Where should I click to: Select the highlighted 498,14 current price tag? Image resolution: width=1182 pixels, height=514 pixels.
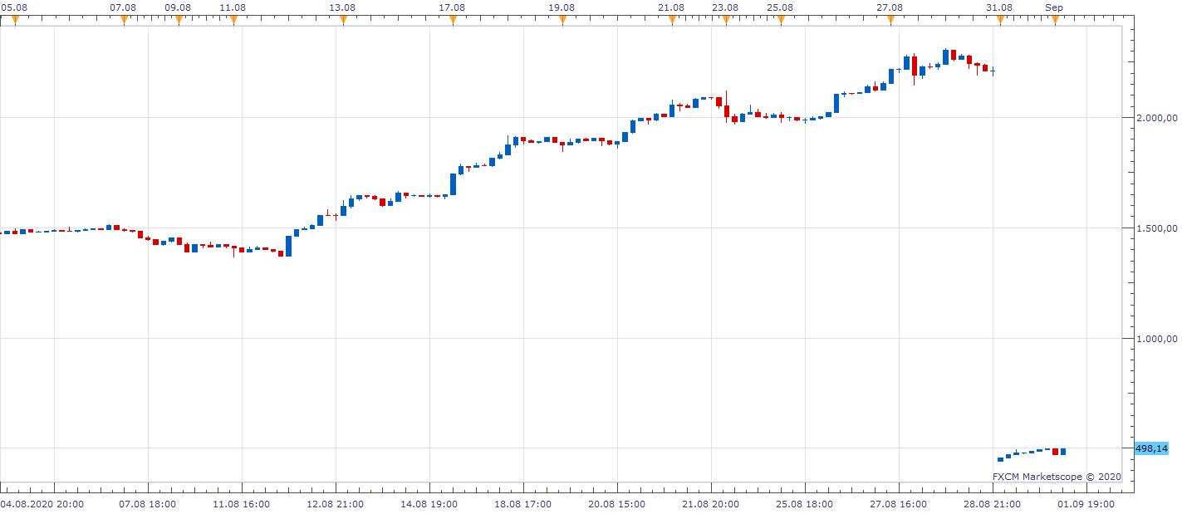pyautogui.click(x=1151, y=448)
